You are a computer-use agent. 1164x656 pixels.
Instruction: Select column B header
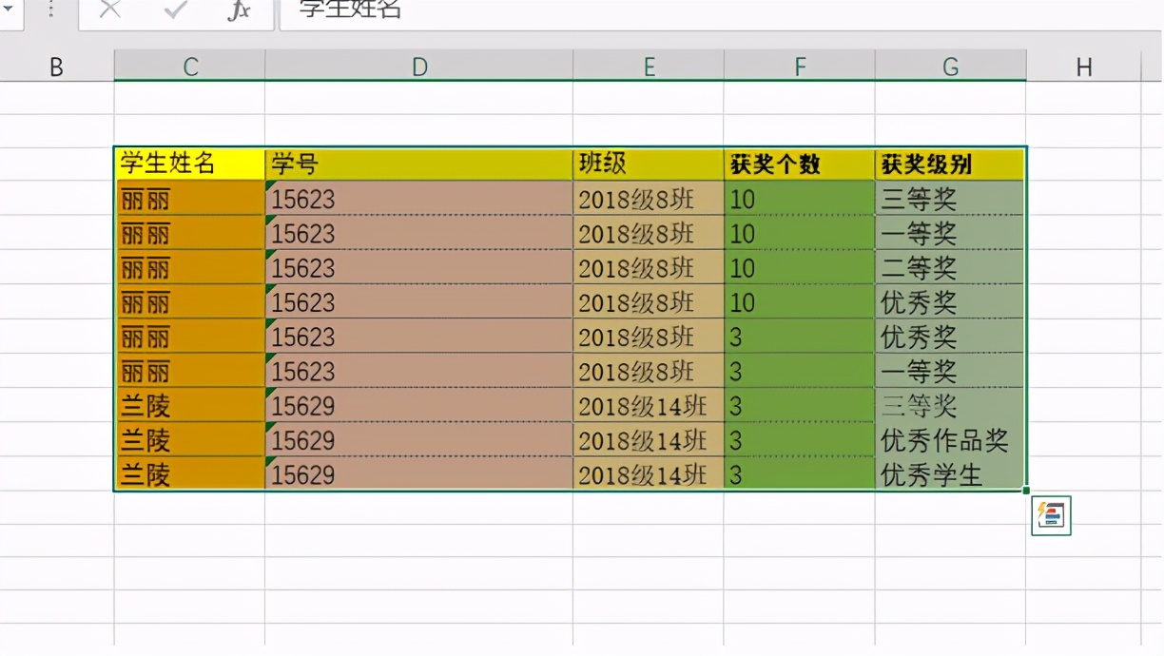56,67
